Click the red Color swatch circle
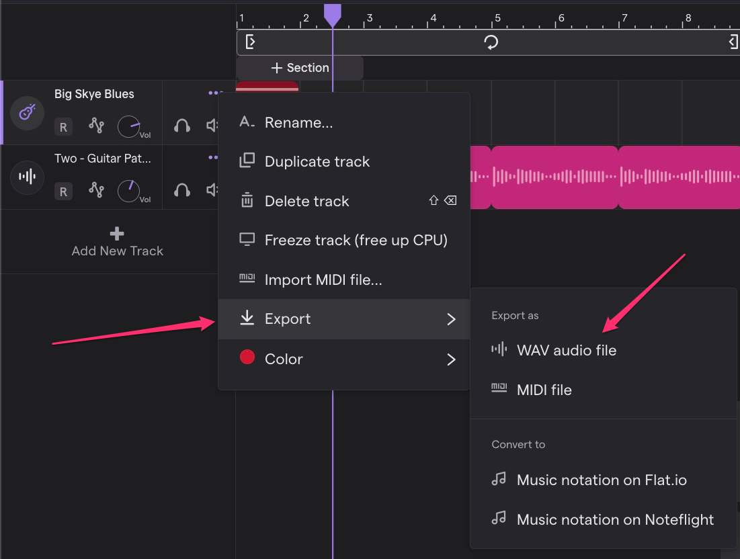This screenshot has width=740, height=559. [247, 357]
